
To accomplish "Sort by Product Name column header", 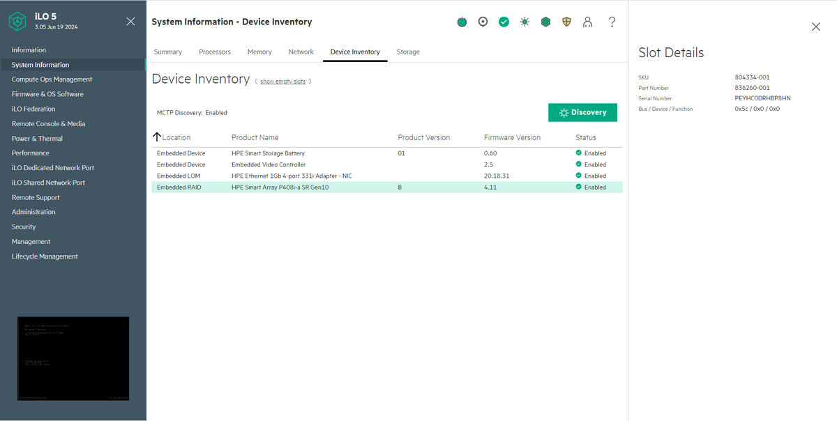I will pyautogui.click(x=255, y=137).
